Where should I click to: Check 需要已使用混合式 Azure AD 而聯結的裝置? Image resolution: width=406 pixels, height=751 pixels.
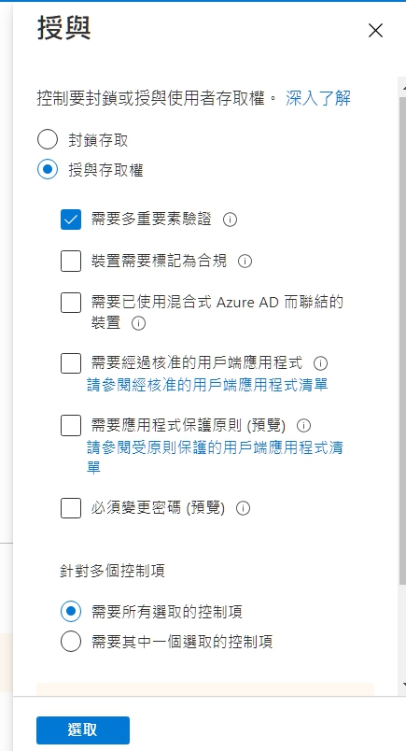(71, 303)
